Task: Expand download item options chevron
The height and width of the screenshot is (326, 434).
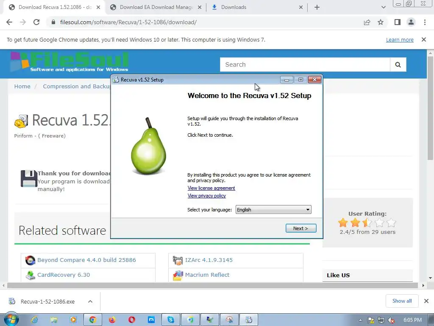Action: click(90, 301)
